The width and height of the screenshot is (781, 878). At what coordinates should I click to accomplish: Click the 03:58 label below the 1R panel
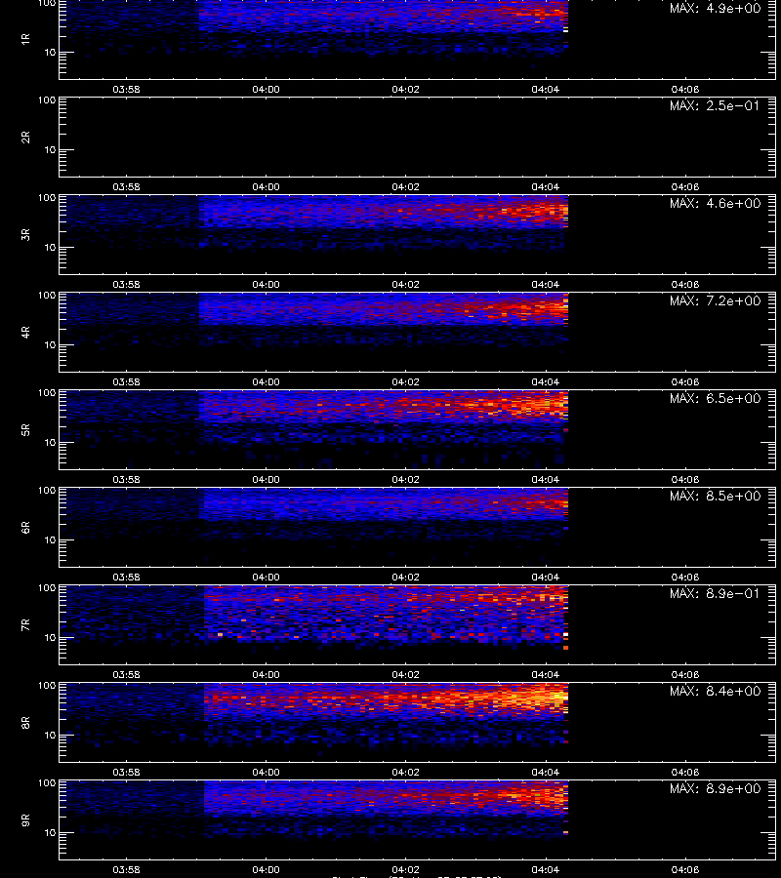click(x=126, y=89)
